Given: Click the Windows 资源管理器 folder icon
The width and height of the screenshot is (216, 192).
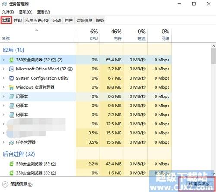Looking at the screenshot, I should (x=11, y=87).
